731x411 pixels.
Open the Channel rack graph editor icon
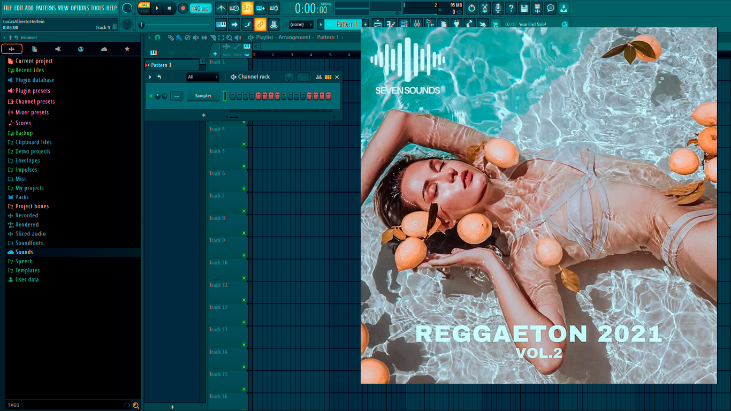[319, 77]
